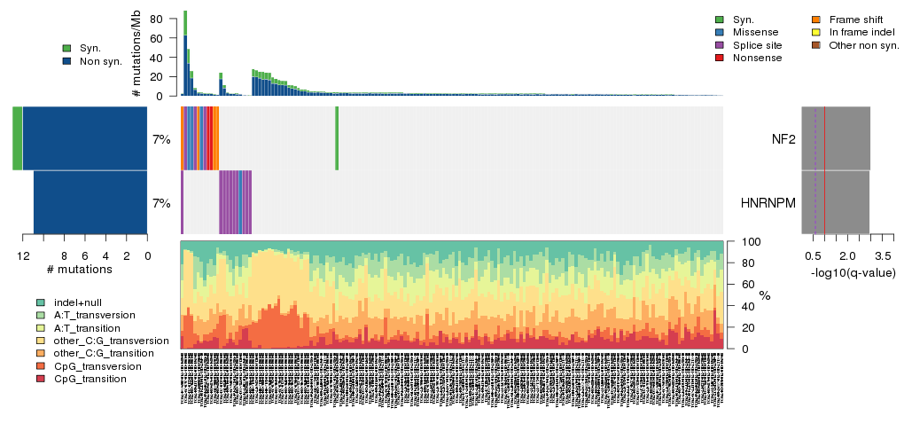
Task: Click the red Nonsense legend swatch
Action: [x=719, y=58]
